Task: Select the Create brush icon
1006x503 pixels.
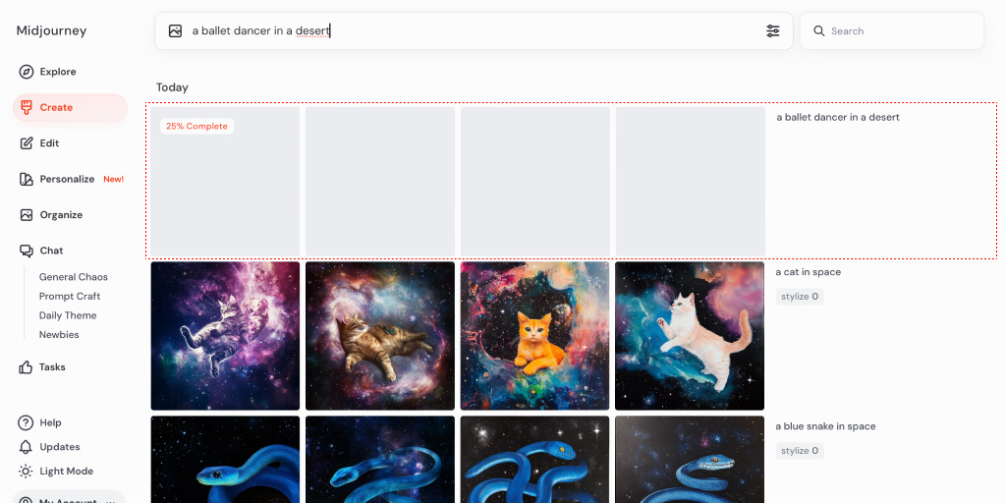Action: pyautogui.click(x=27, y=108)
